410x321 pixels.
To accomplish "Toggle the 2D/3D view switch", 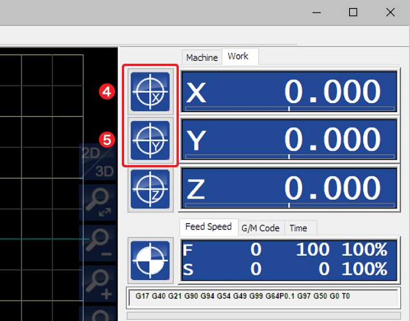I will click(97, 162).
